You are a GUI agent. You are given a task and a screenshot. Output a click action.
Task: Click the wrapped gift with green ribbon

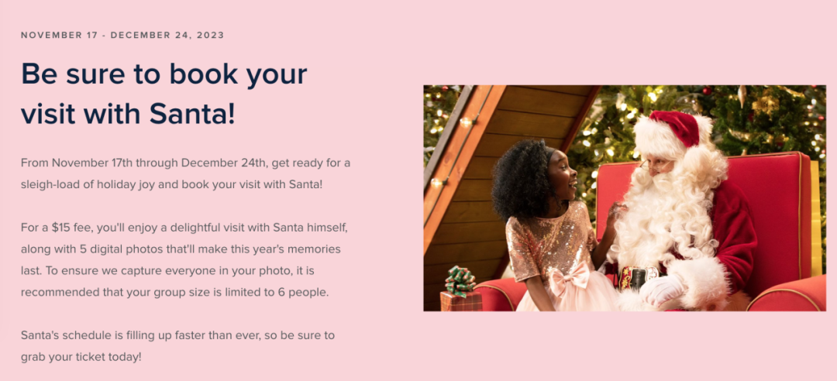460,290
